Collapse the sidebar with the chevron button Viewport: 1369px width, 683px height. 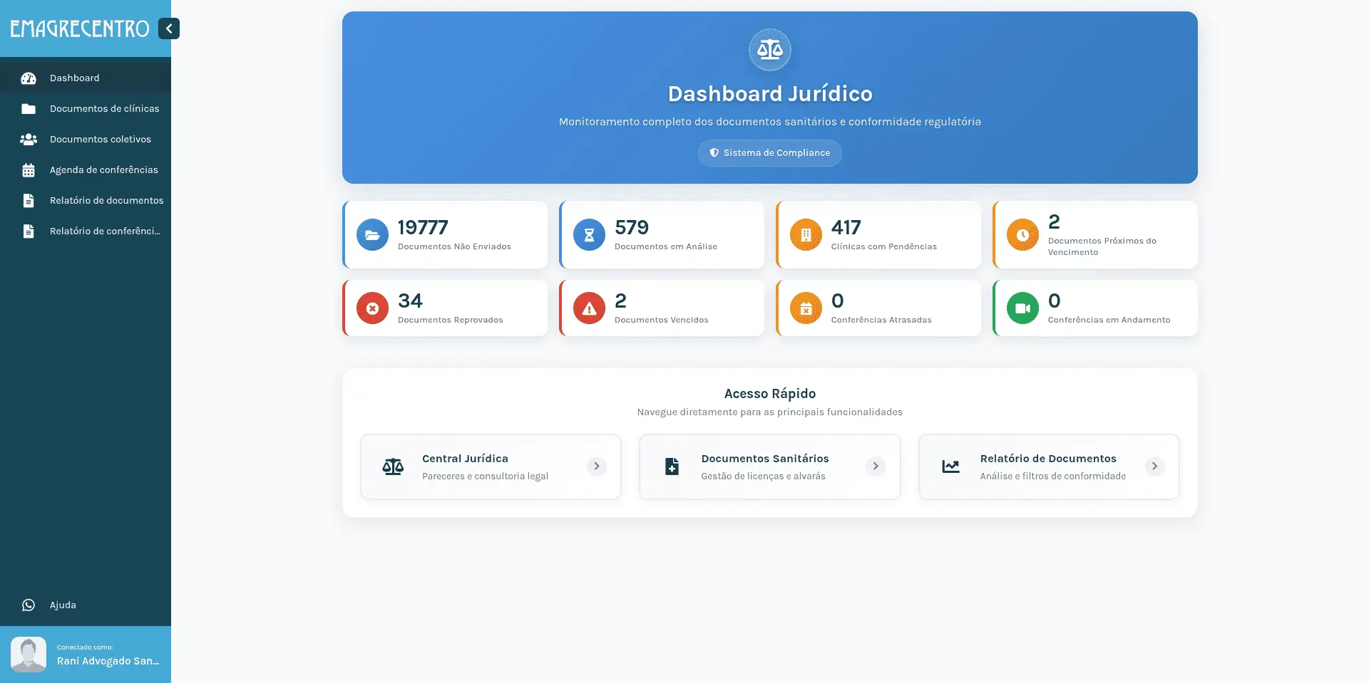click(169, 28)
